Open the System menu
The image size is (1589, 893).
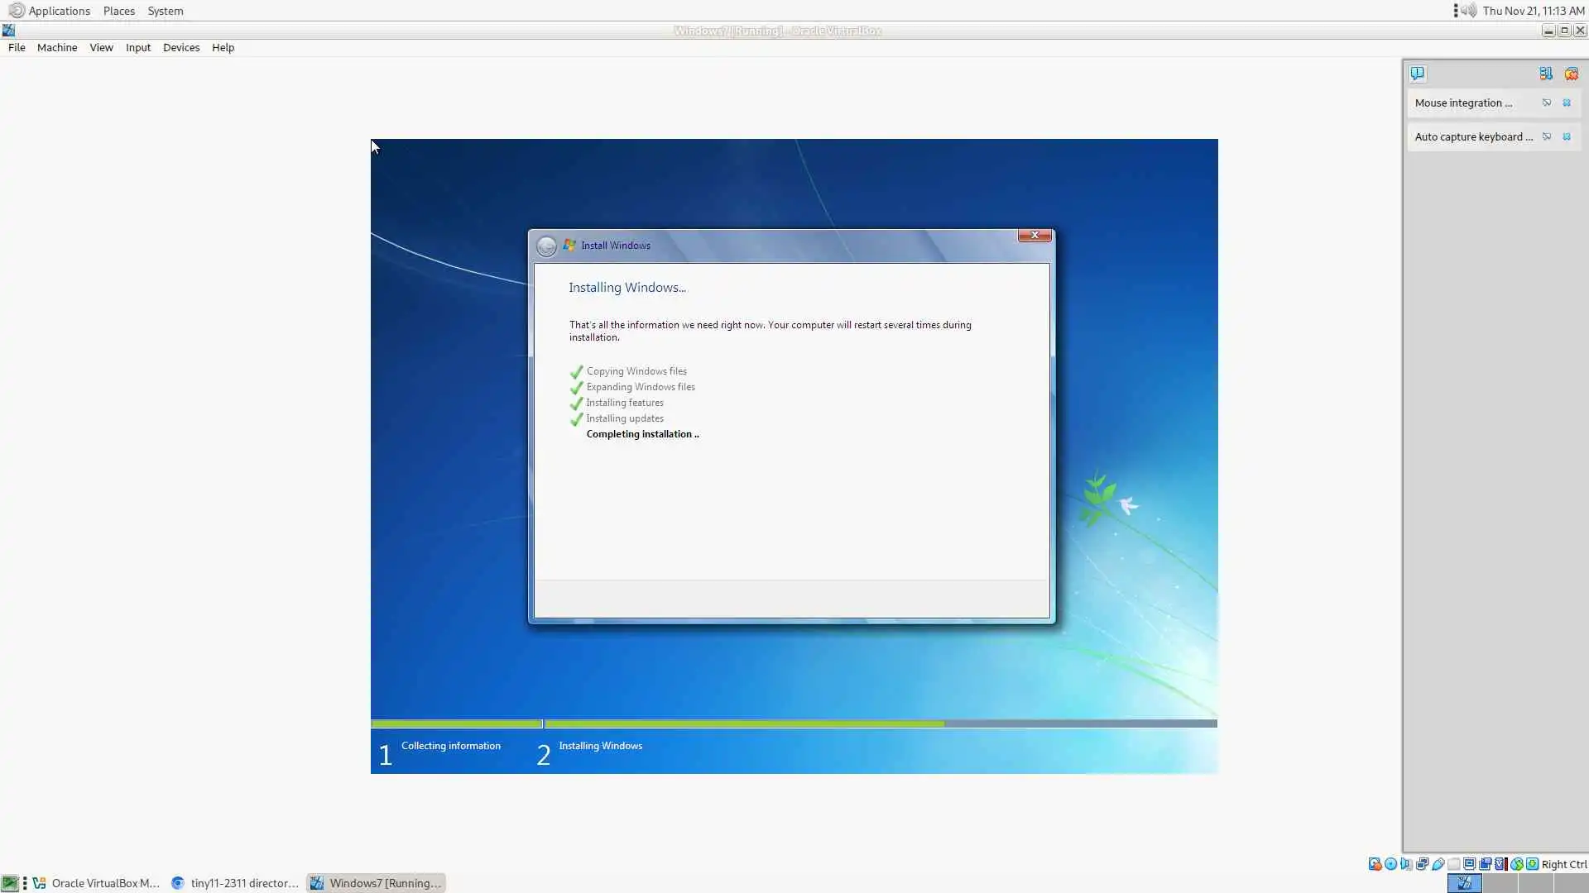coord(165,11)
